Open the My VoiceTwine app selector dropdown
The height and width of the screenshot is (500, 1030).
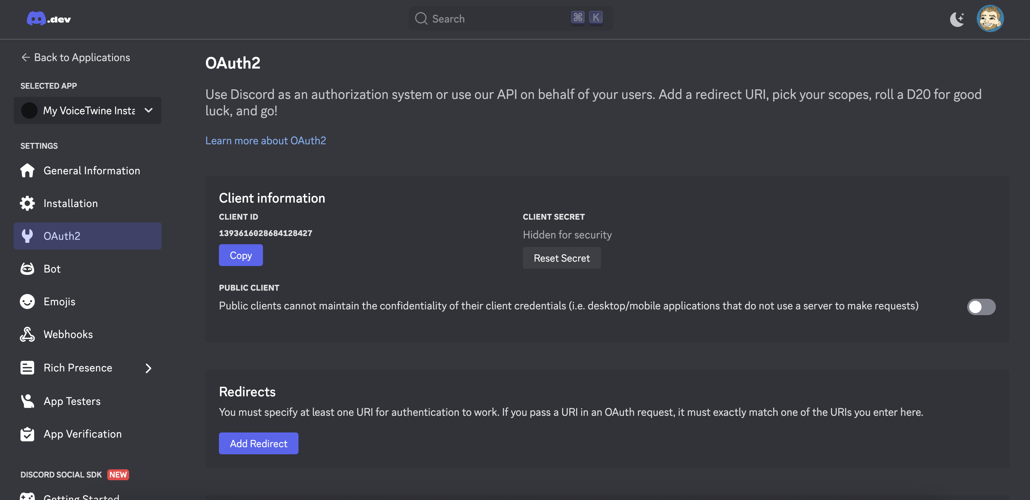[87, 111]
